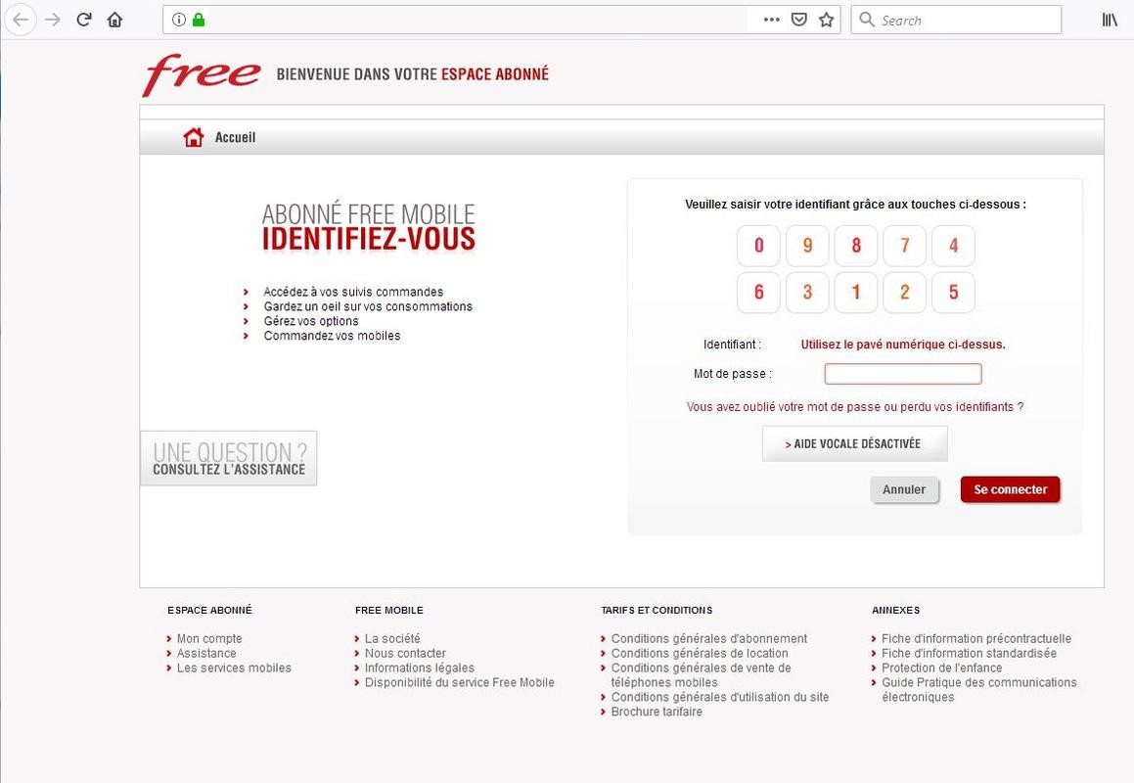Image resolution: width=1134 pixels, height=783 pixels.
Task: Reload the page with the refresh icon
Action: (x=84, y=20)
